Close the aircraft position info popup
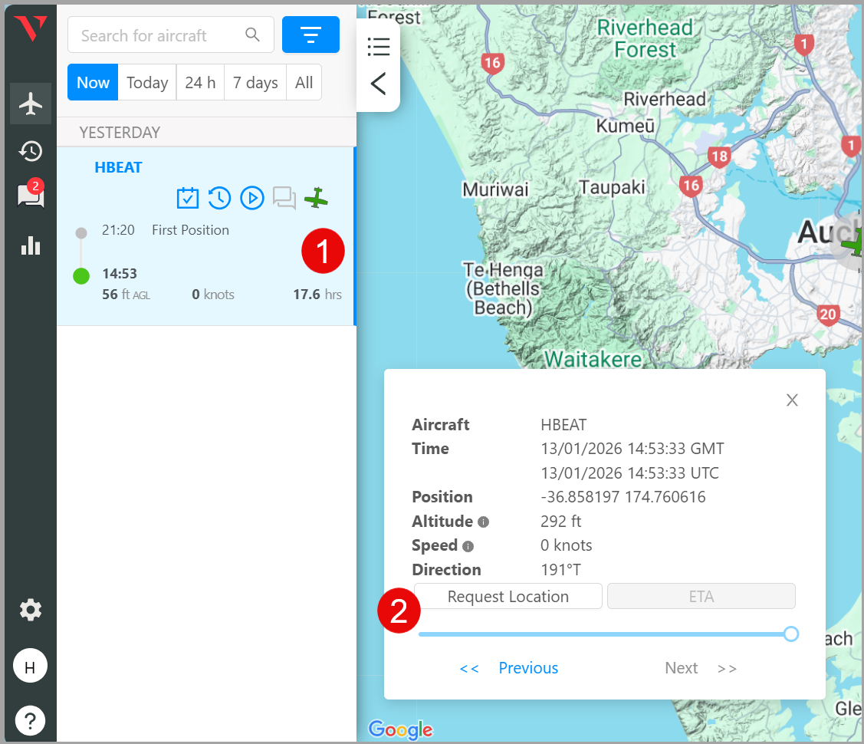The image size is (864, 744). coord(792,400)
